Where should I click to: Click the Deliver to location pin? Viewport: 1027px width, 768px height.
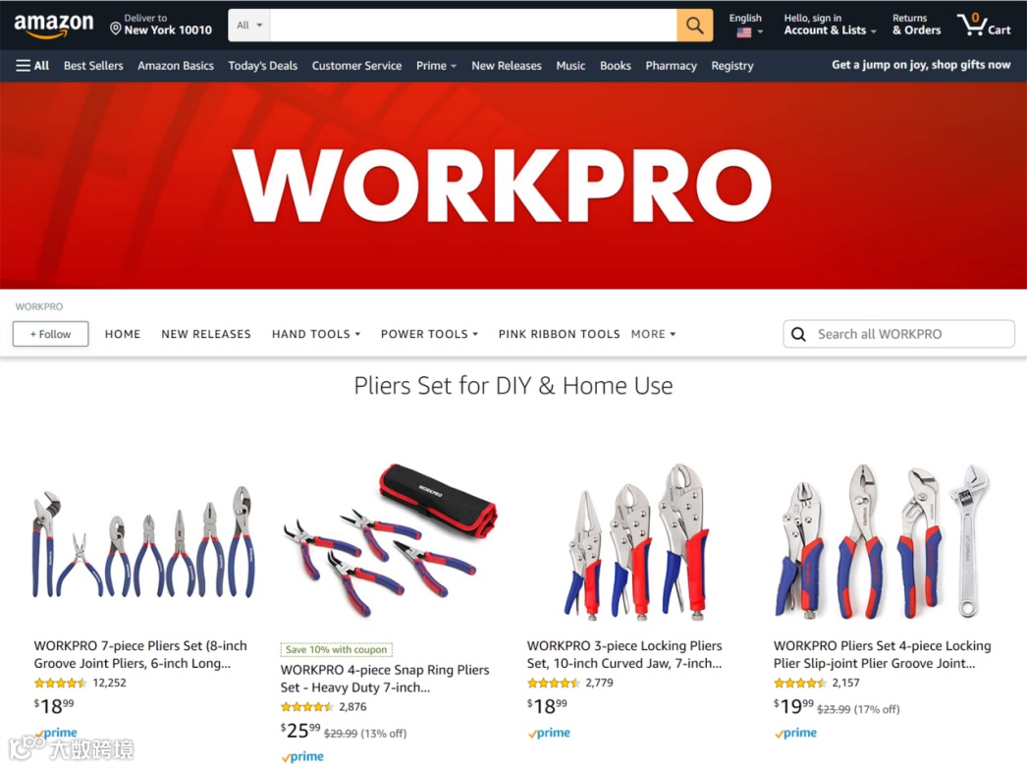(x=115, y=28)
